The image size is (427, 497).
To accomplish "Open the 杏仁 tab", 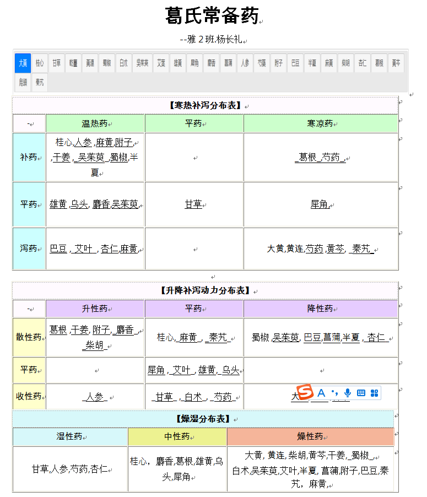I will pyautogui.click(x=363, y=63).
